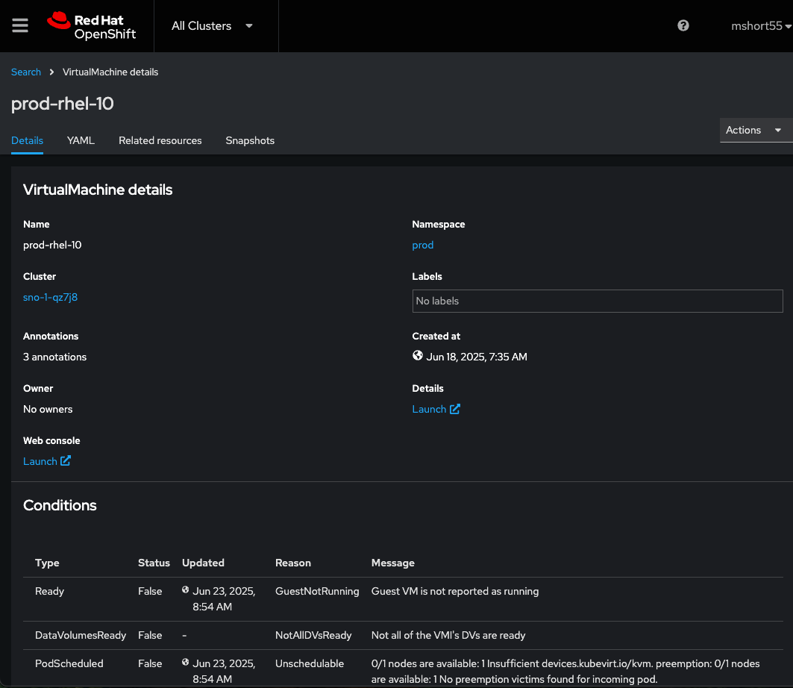Image resolution: width=793 pixels, height=688 pixels.
Task: Open the help question mark icon
Action: (683, 25)
